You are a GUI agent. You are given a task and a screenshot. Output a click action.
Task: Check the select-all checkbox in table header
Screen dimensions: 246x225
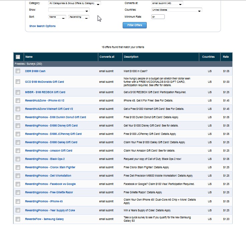(18, 57)
